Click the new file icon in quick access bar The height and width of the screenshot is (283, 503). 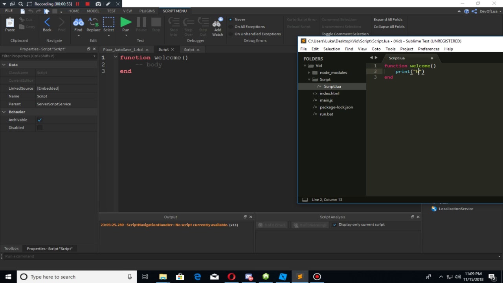click(x=23, y=11)
